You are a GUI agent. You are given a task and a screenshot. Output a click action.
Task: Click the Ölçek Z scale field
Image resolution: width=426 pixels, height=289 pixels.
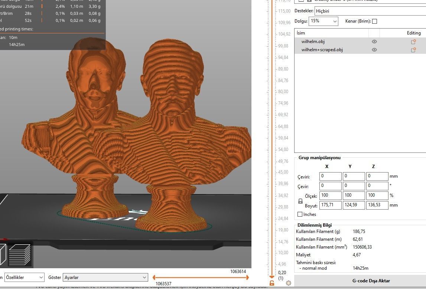click(x=377, y=196)
